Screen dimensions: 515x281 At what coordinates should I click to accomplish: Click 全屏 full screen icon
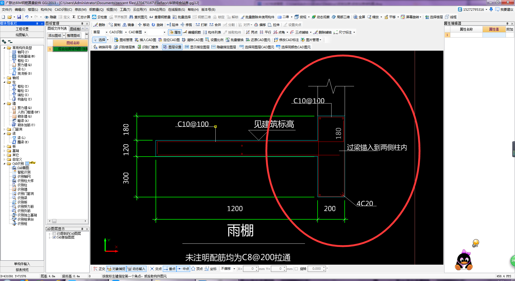pos(359,17)
